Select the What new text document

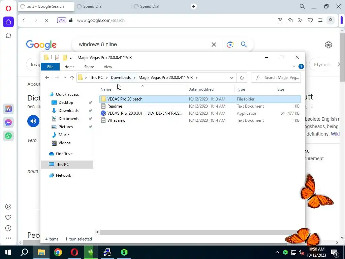[x=200, y=120]
